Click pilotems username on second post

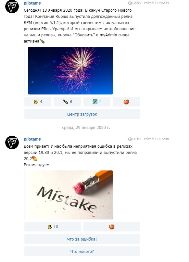[x=32, y=139]
